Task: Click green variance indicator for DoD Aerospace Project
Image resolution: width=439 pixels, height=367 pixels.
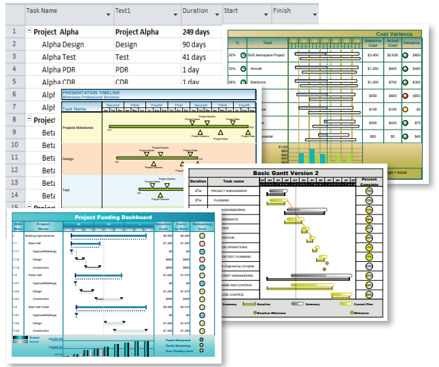Action: point(406,54)
